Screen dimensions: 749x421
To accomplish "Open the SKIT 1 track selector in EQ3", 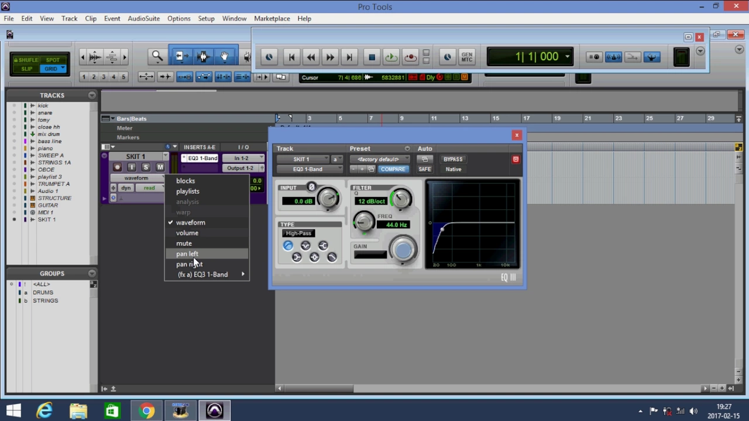I will [303, 159].
